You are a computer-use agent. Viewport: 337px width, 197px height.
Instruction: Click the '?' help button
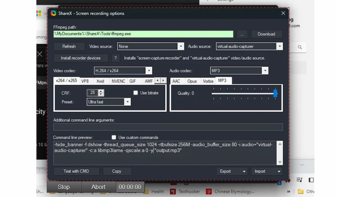click(x=114, y=58)
